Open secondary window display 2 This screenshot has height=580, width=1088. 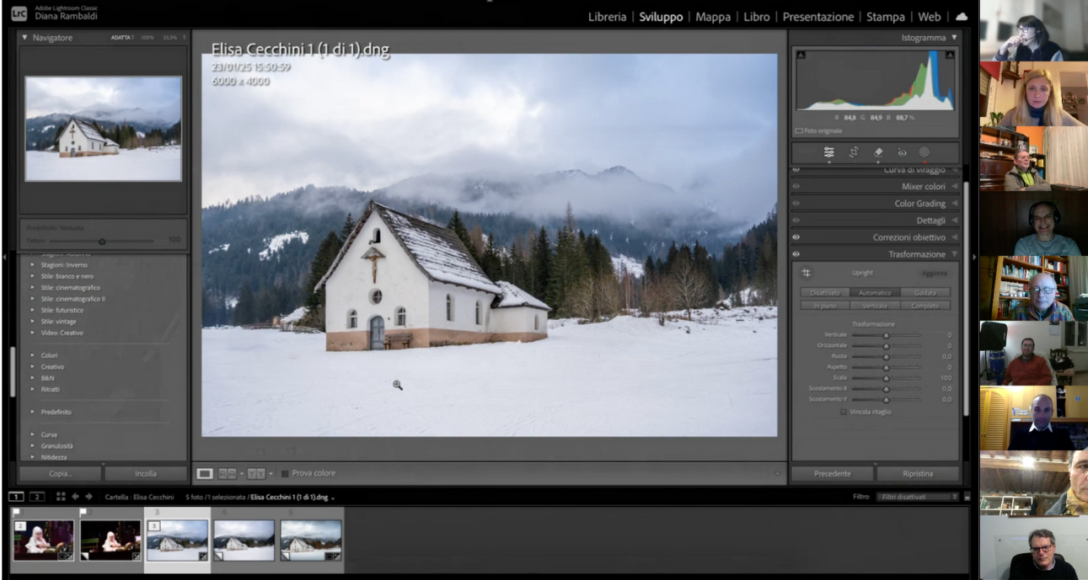click(37, 497)
